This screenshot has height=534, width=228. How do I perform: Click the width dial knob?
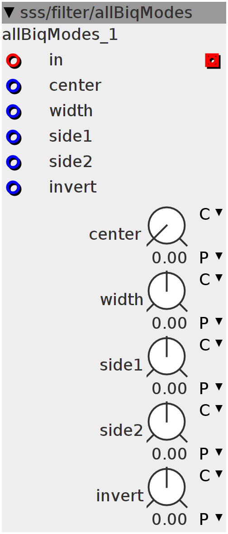[166, 292]
